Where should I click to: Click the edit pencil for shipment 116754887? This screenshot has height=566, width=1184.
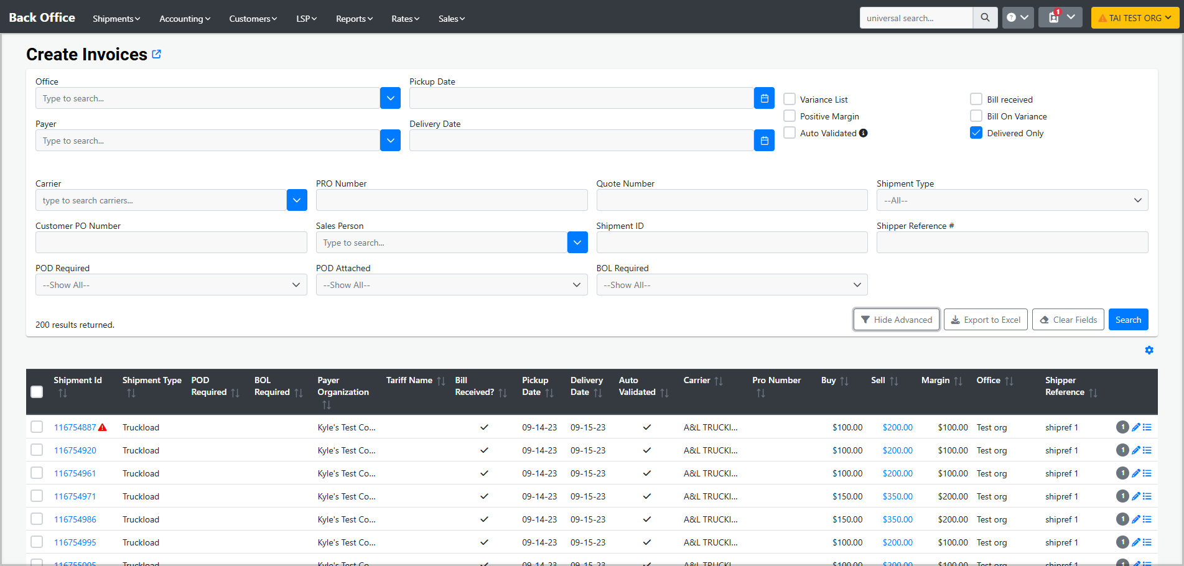pos(1135,427)
